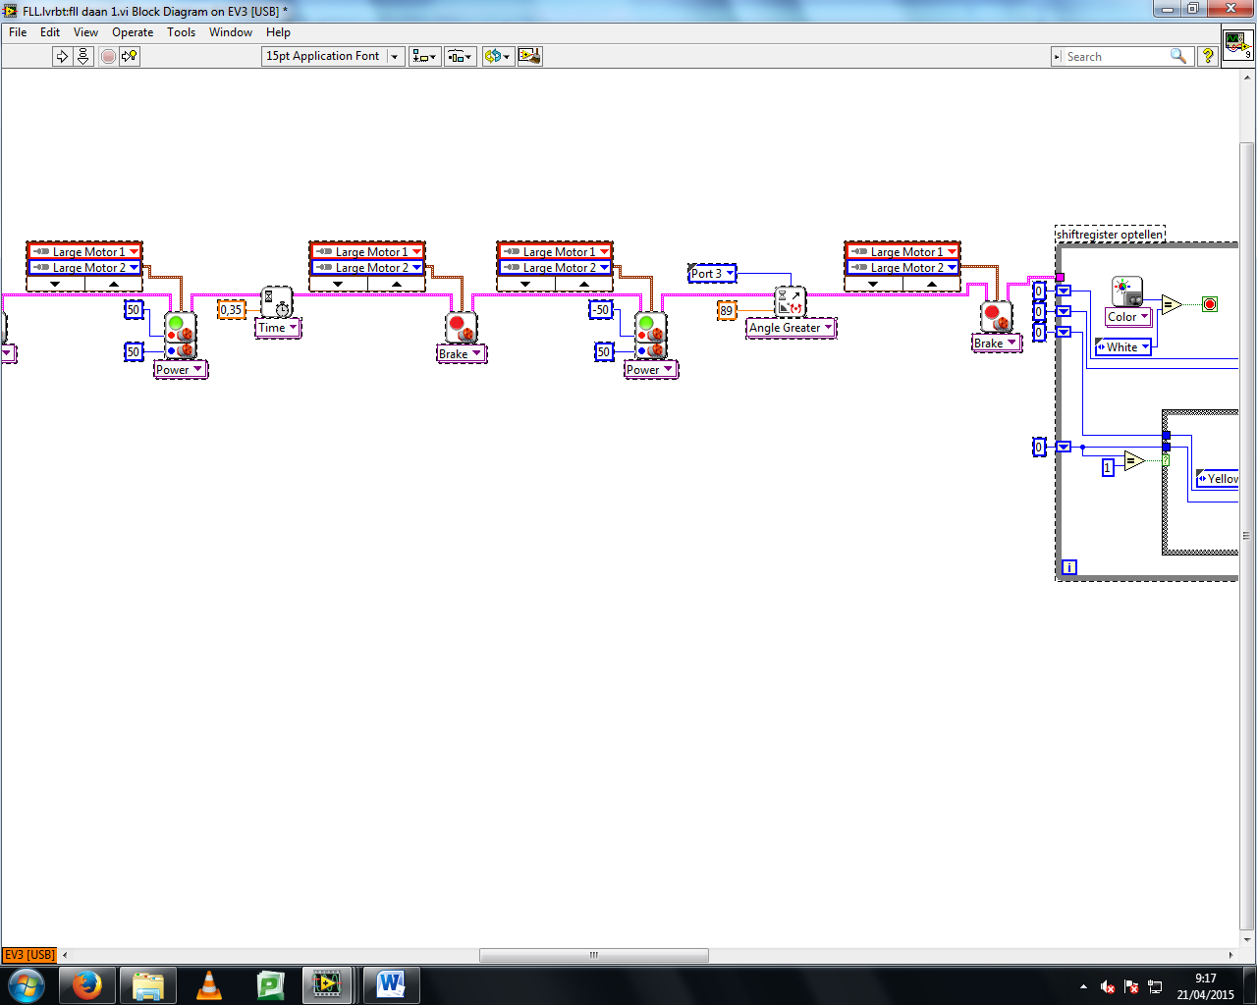Click the Windows Start button
This screenshot has width=1257, height=1005.
point(27,985)
